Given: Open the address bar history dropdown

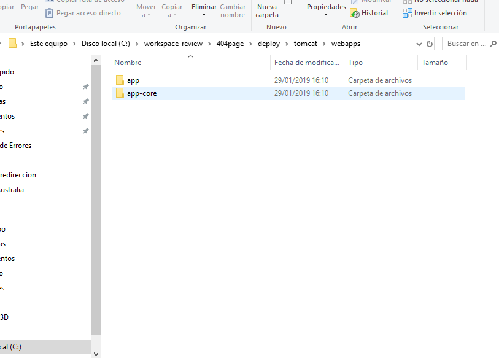Looking at the screenshot, I should (x=419, y=44).
